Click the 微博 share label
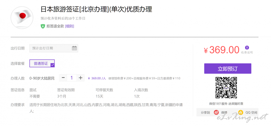 point(224,113)
